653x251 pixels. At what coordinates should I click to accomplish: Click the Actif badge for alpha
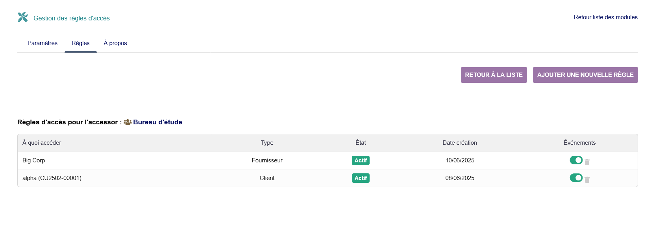tap(361, 178)
